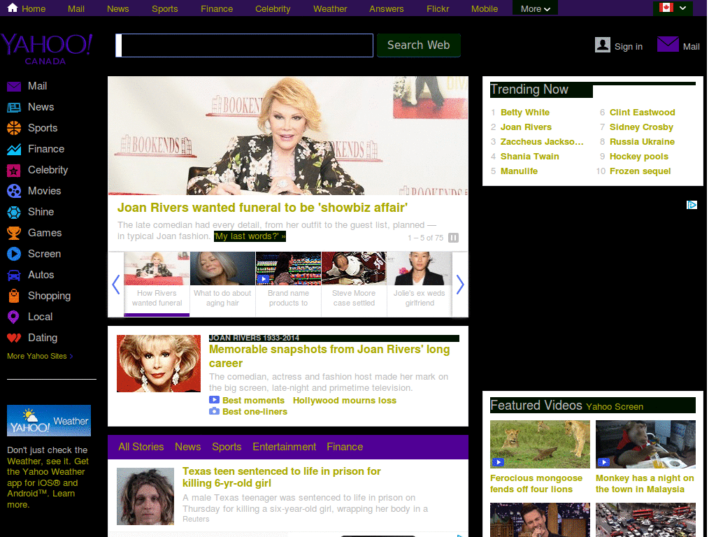
Task: Select the 'Jolie's ex weds girlfriend' thumbnail
Action: coord(420,283)
